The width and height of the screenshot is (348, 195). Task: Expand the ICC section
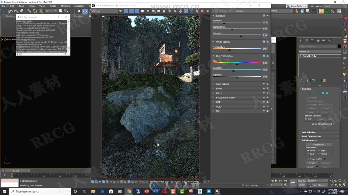(x=264, y=111)
